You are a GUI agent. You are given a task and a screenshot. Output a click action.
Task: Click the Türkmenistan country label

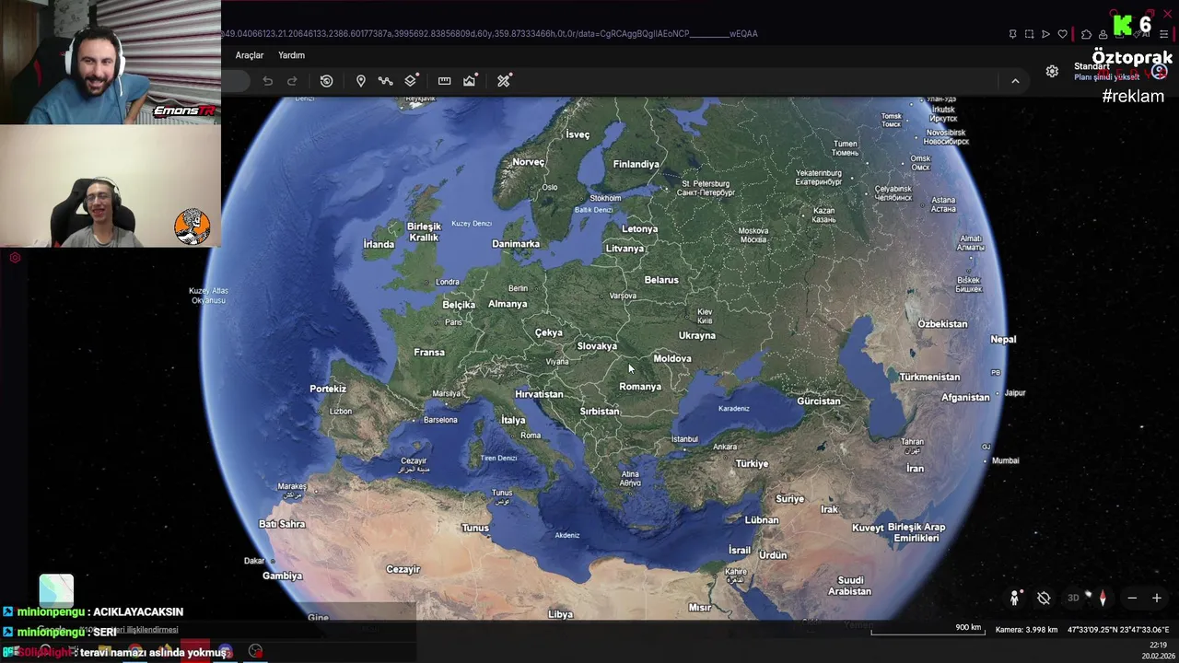(929, 377)
